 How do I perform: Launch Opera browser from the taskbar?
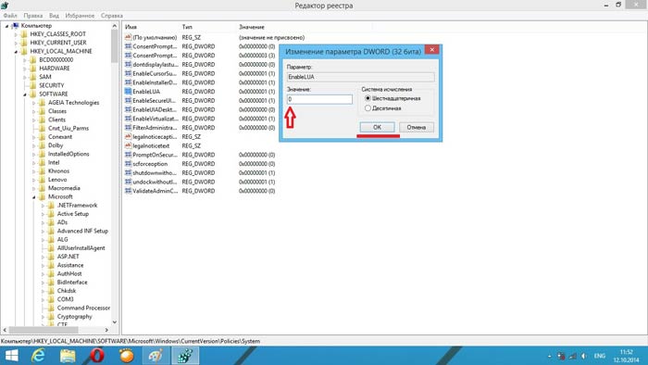(x=96, y=356)
